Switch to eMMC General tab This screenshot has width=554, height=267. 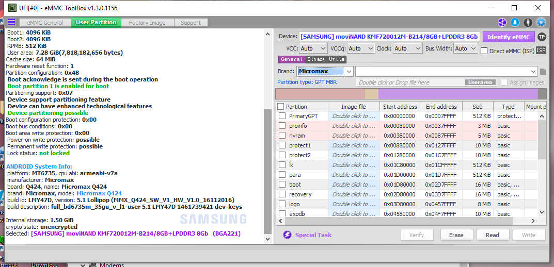(x=45, y=23)
